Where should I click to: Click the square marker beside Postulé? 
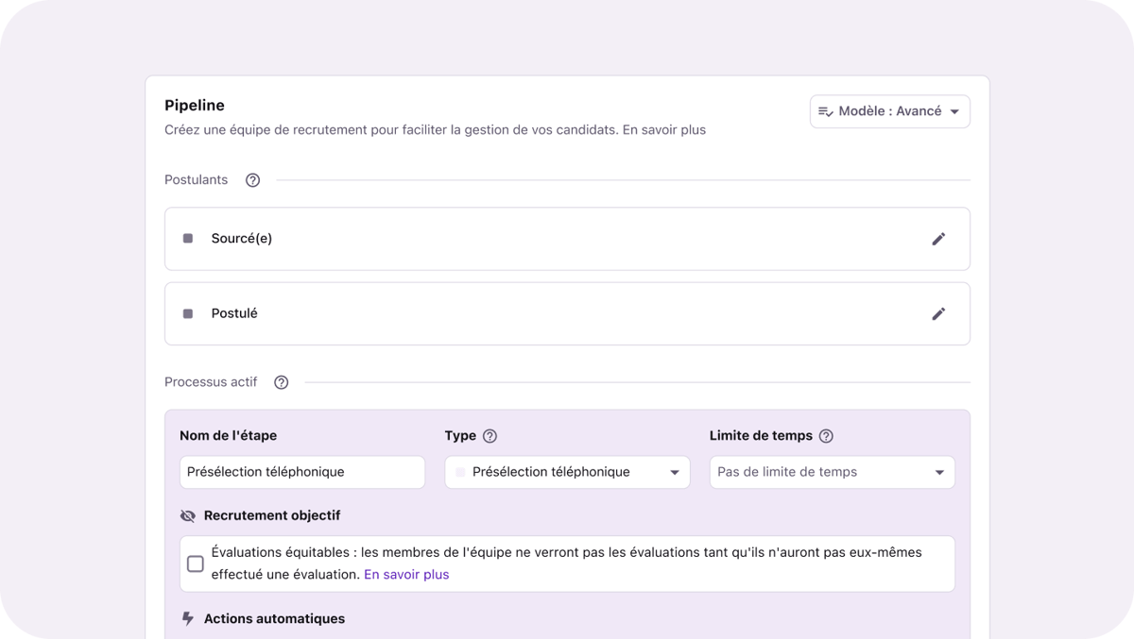188,313
